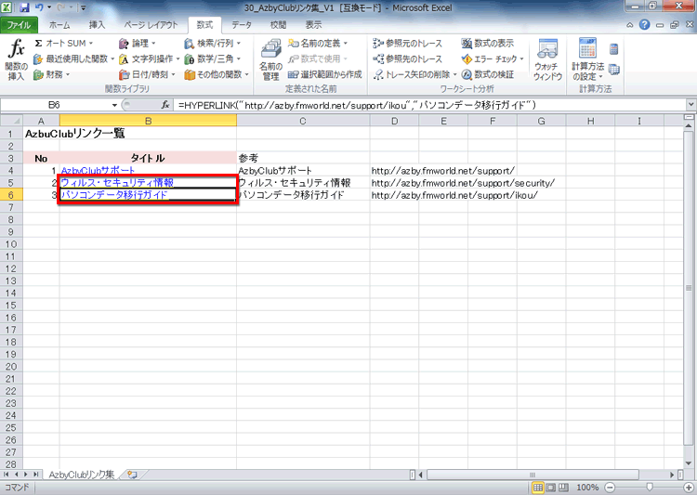This screenshot has height=495, width=697.
Task: Click the Name Box showing B6
Action: coord(54,105)
